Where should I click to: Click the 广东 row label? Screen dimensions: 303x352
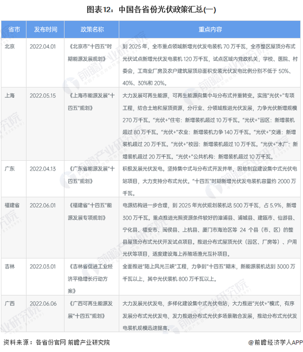pos(10,168)
